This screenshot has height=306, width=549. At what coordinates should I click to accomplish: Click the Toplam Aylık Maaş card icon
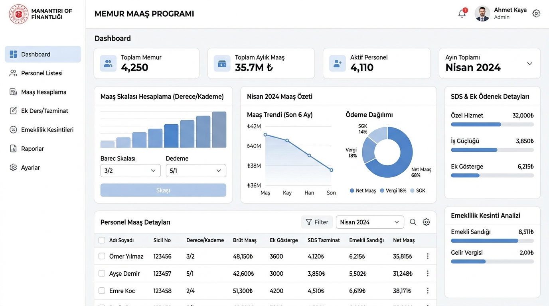(x=222, y=63)
